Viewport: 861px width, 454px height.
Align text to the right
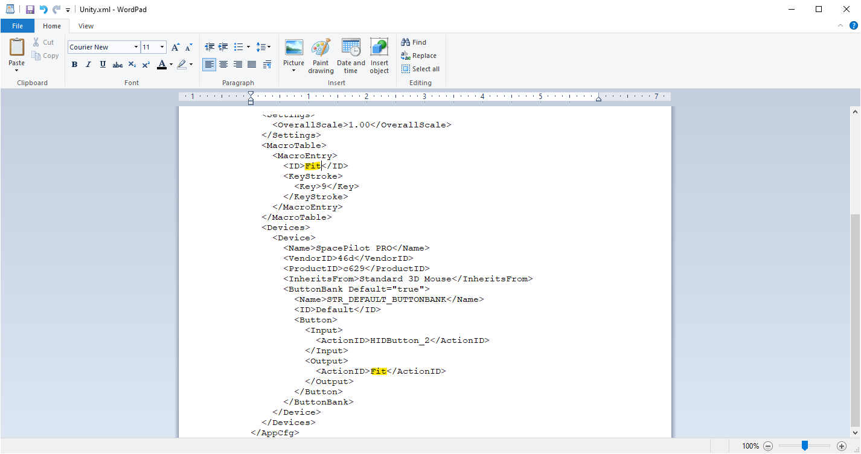238,65
